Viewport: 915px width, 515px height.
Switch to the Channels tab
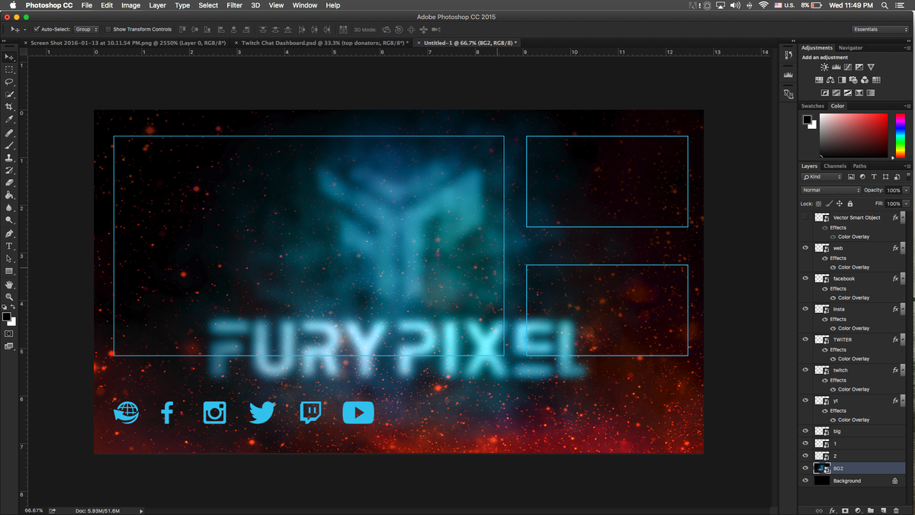pos(835,166)
